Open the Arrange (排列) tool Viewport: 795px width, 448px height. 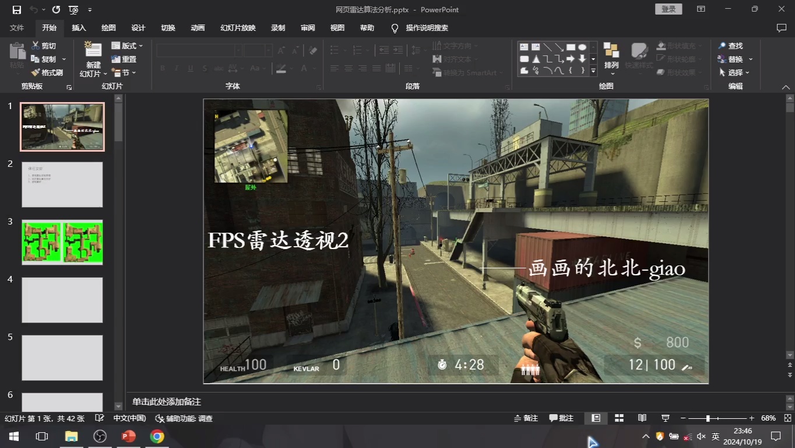[611, 56]
